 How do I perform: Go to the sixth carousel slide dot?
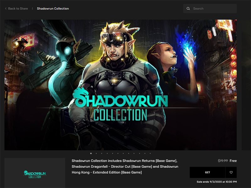[118, 153]
